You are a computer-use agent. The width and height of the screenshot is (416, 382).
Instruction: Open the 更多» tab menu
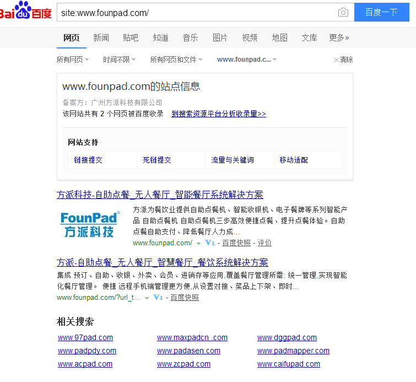(339, 37)
